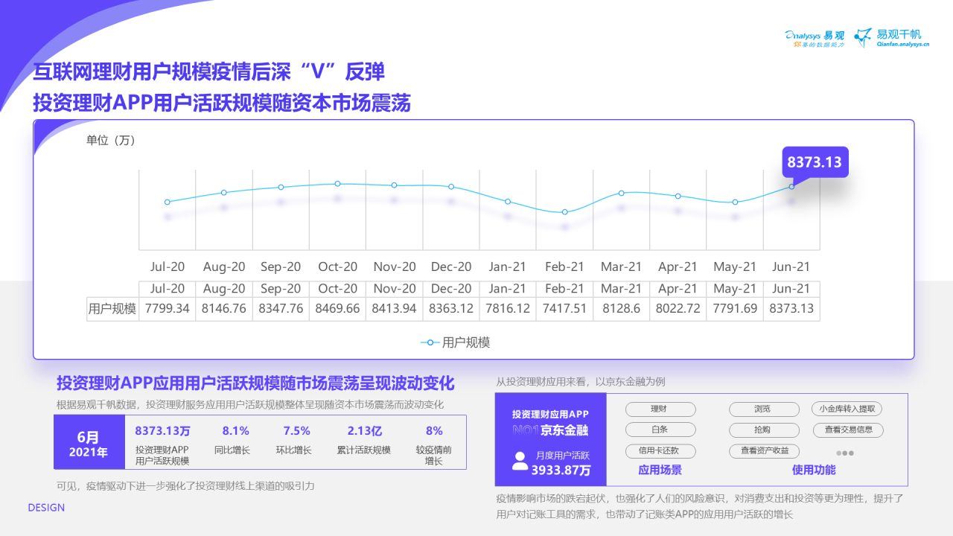This screenshot has width=953, height=536.
Task: Click the 用户规模 table row header
Action: pos(112,309)
